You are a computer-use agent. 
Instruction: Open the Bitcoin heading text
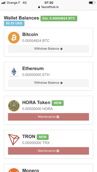(30, 34)
